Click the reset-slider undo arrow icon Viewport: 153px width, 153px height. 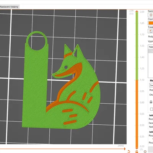point(129,151)
